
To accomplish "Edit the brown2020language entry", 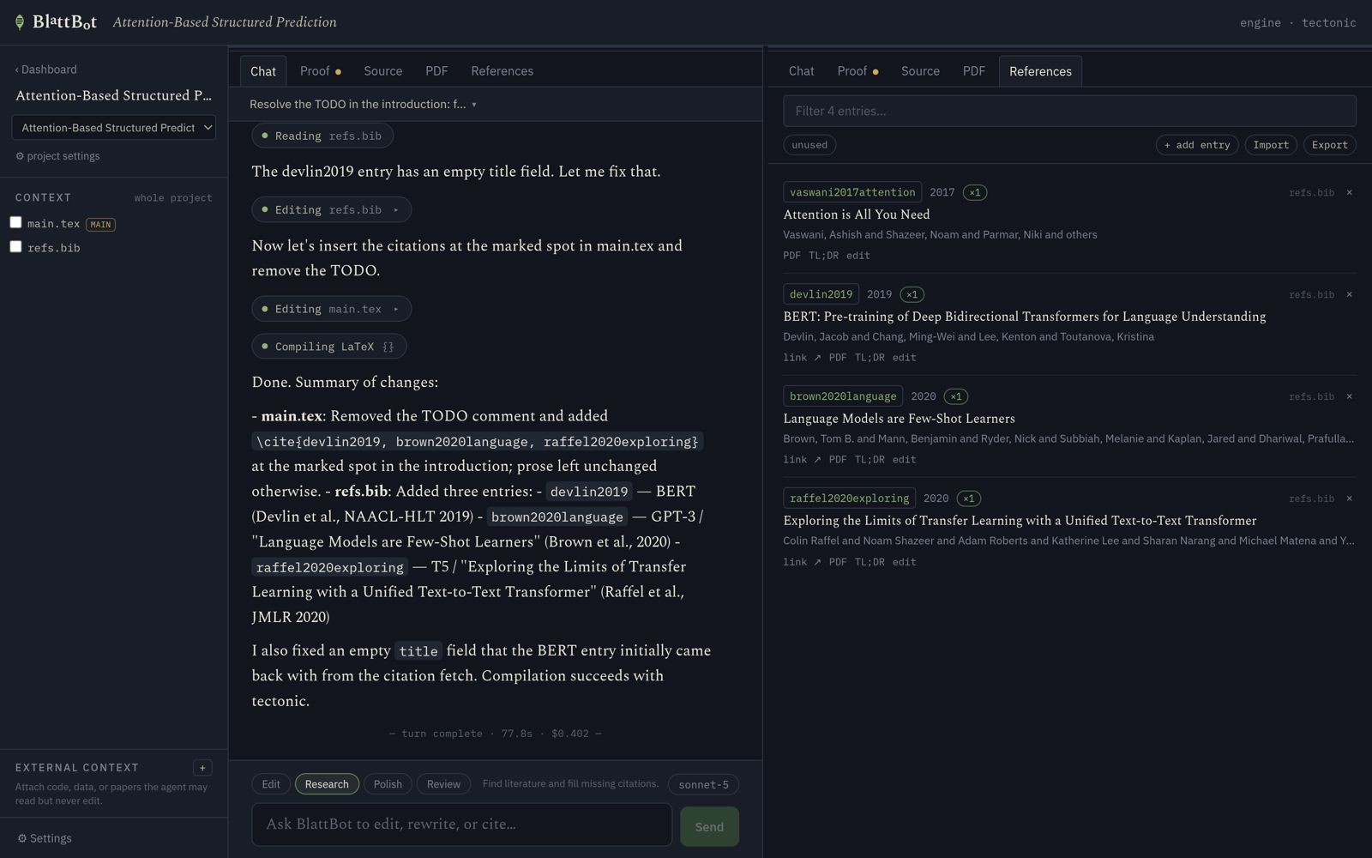I will 904,460.
